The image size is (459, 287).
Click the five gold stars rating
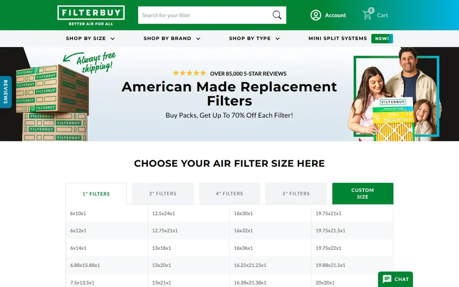click(x=189, y=73)
